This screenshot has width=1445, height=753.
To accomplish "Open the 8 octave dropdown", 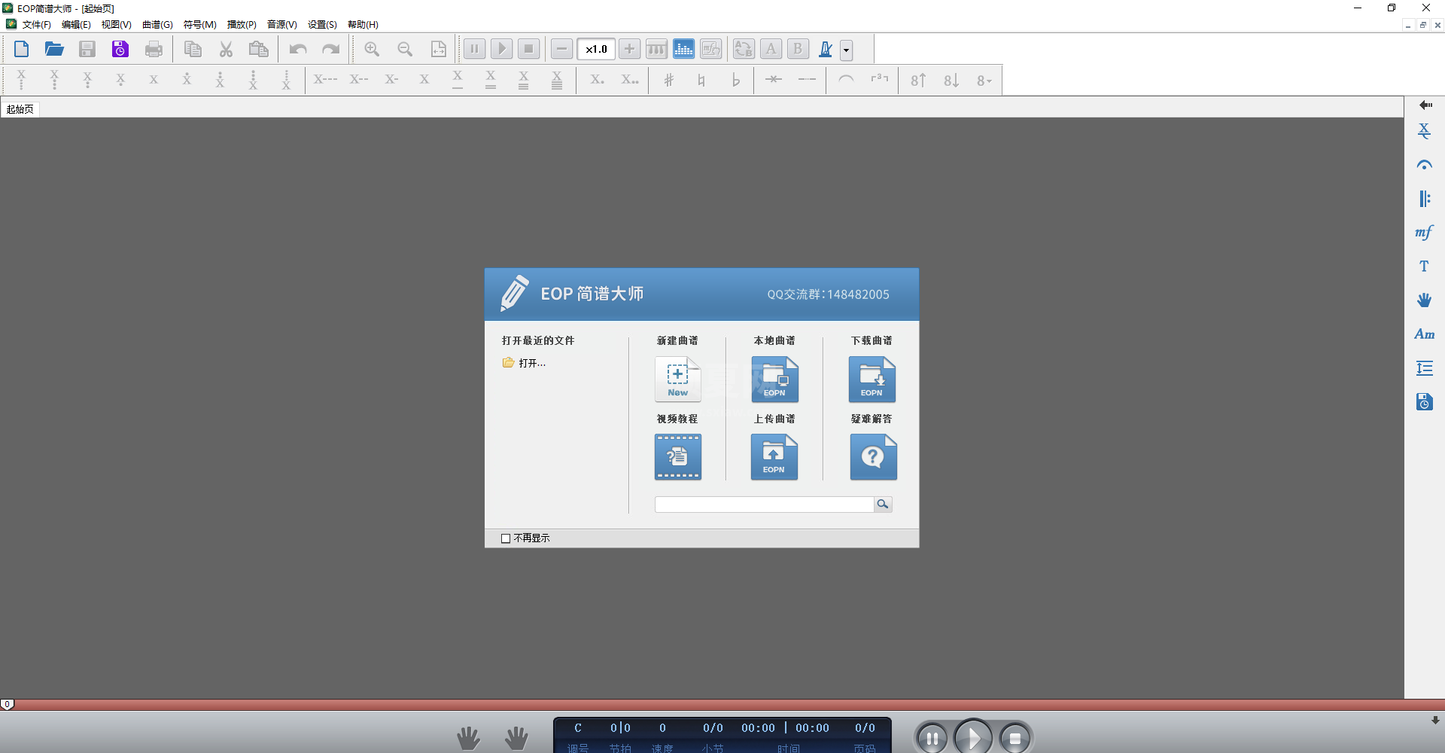I will tap(984, 80).
